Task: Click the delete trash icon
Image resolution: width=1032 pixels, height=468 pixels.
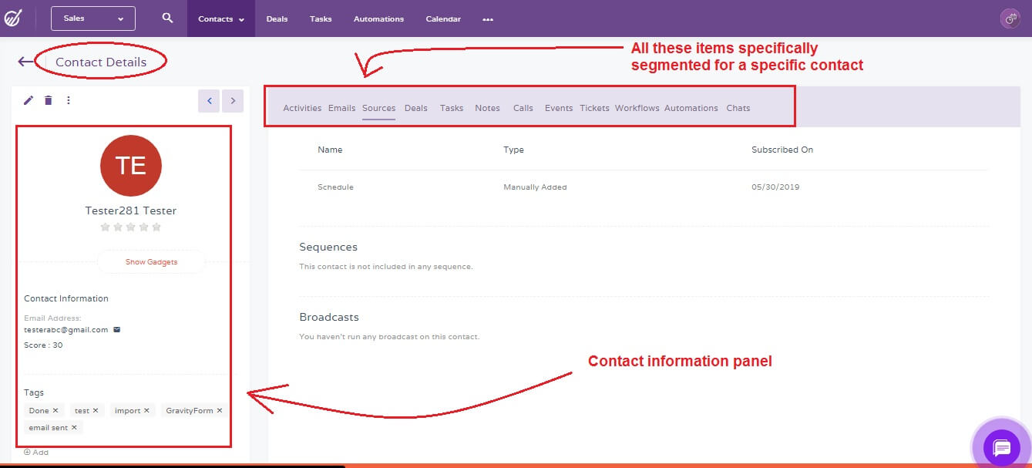Action: point(48,99)
